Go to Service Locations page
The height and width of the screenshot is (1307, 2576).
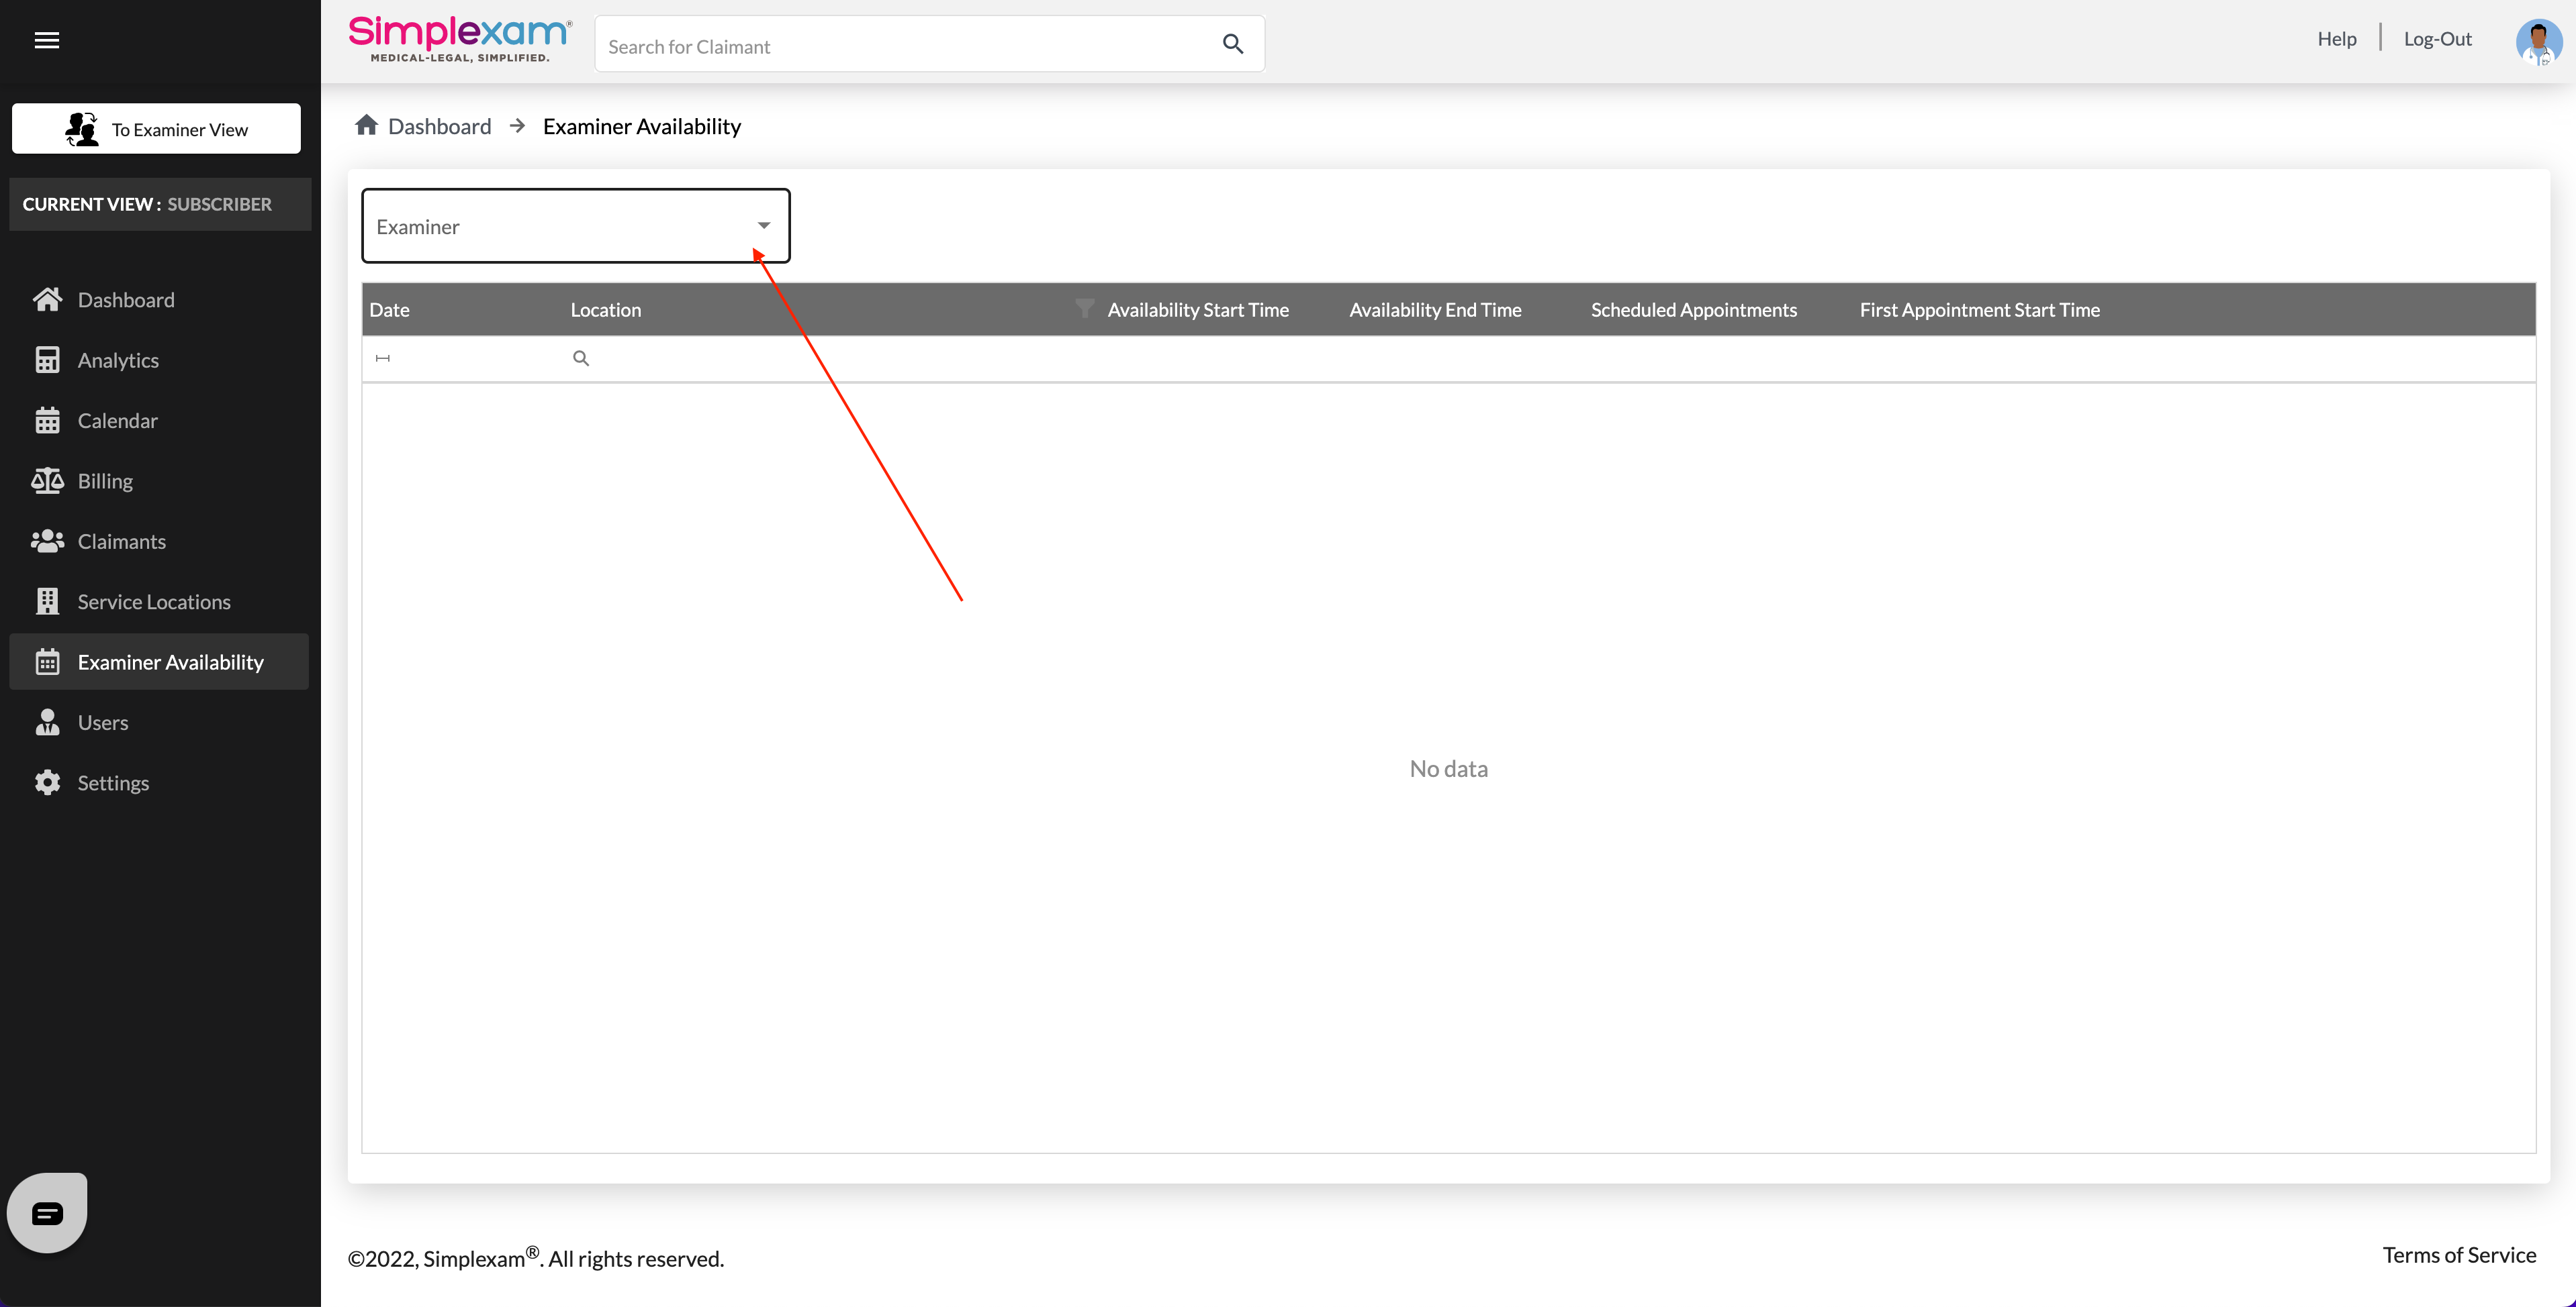154,602
